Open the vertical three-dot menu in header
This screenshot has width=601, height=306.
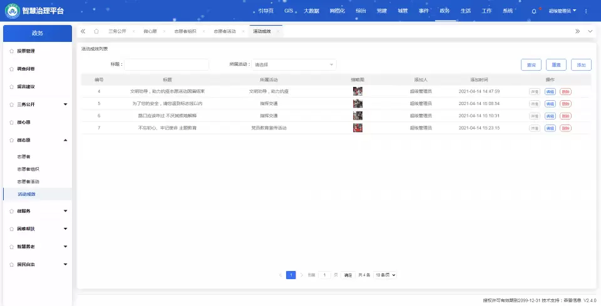pyautogui.click(x=586, y=11)
